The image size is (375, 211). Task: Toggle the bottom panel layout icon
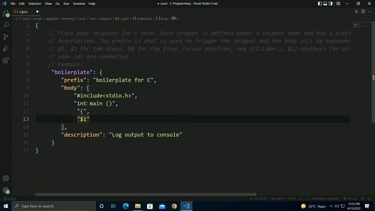(325, 4)
